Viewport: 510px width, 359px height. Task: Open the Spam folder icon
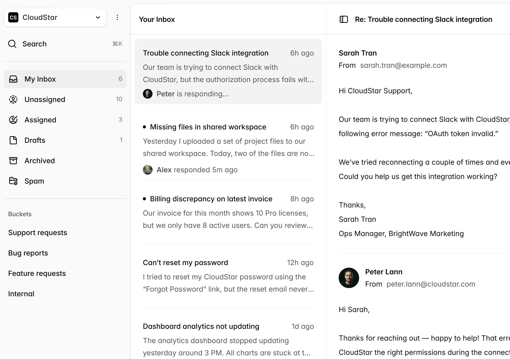(13, 181)
